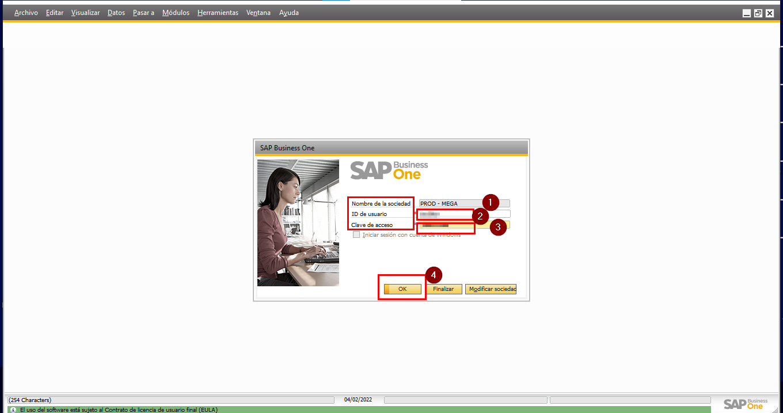
Task: Open the Ventana menu
Action: (258, 13)
